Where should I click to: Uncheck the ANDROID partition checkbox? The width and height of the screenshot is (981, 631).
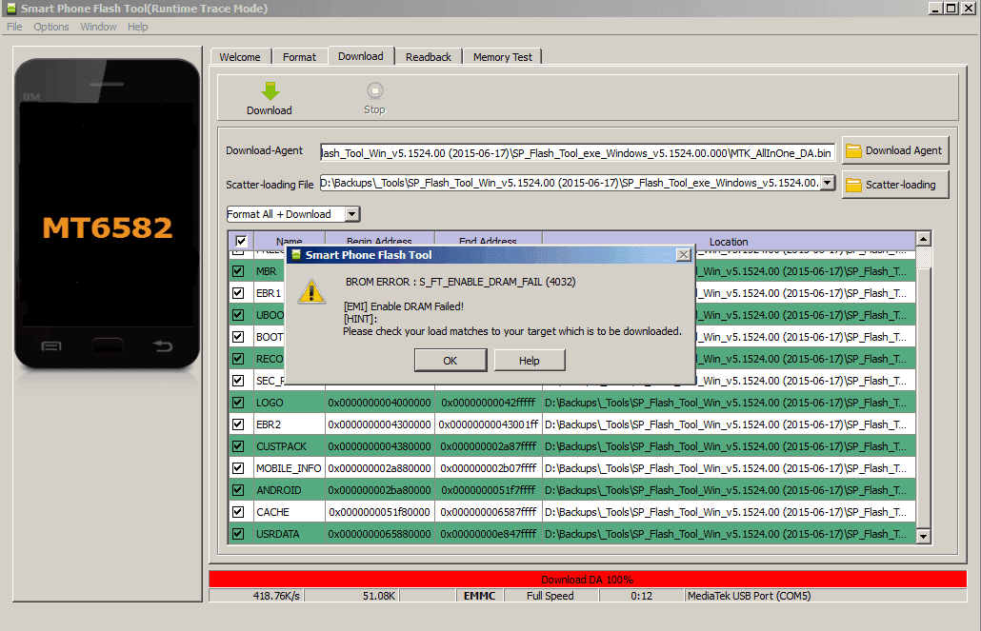(238, 489)
